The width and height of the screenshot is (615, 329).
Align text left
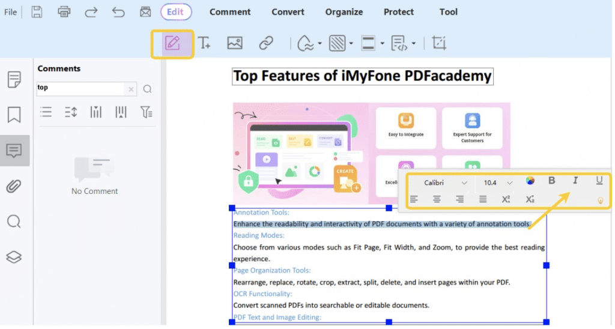tap(414, 199)
